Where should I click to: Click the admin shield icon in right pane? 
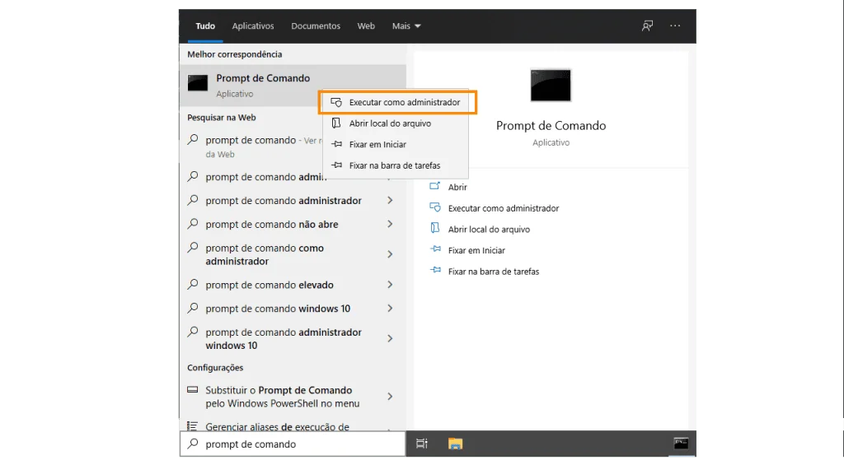pos(435,207)
